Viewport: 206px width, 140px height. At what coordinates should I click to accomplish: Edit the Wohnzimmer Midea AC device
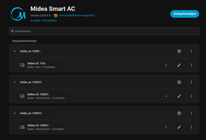click(x=179, y=127)
